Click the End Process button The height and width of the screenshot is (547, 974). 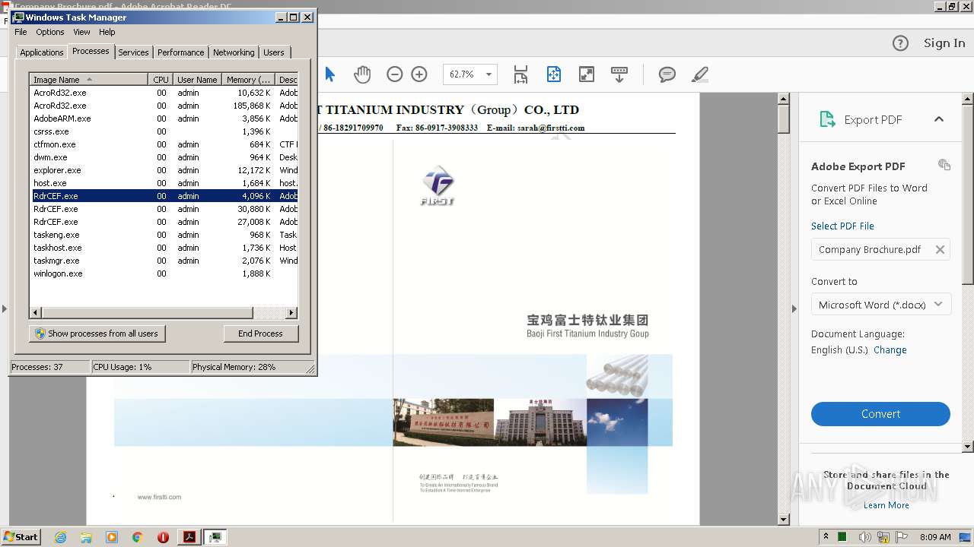pyautogui.click(x=260, y=334)
